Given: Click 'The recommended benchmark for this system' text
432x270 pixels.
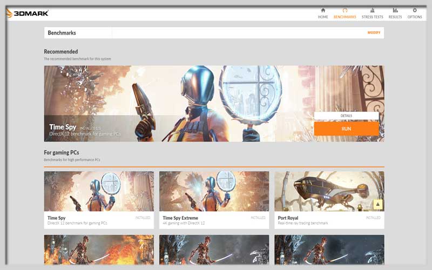Looking at the screenshot, I should (x=77, y=59).
